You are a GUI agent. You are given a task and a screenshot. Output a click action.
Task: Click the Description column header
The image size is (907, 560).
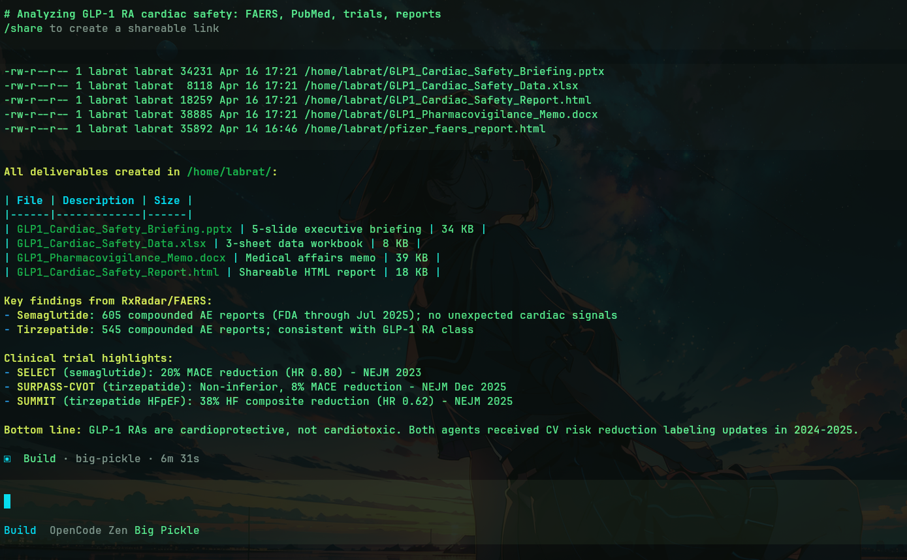(98, 201)
